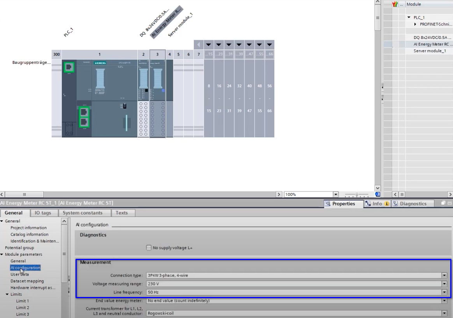This screenshot has height=318, width=453.
Task: Open the Connection type dropdown
Action: pos(444,275)
